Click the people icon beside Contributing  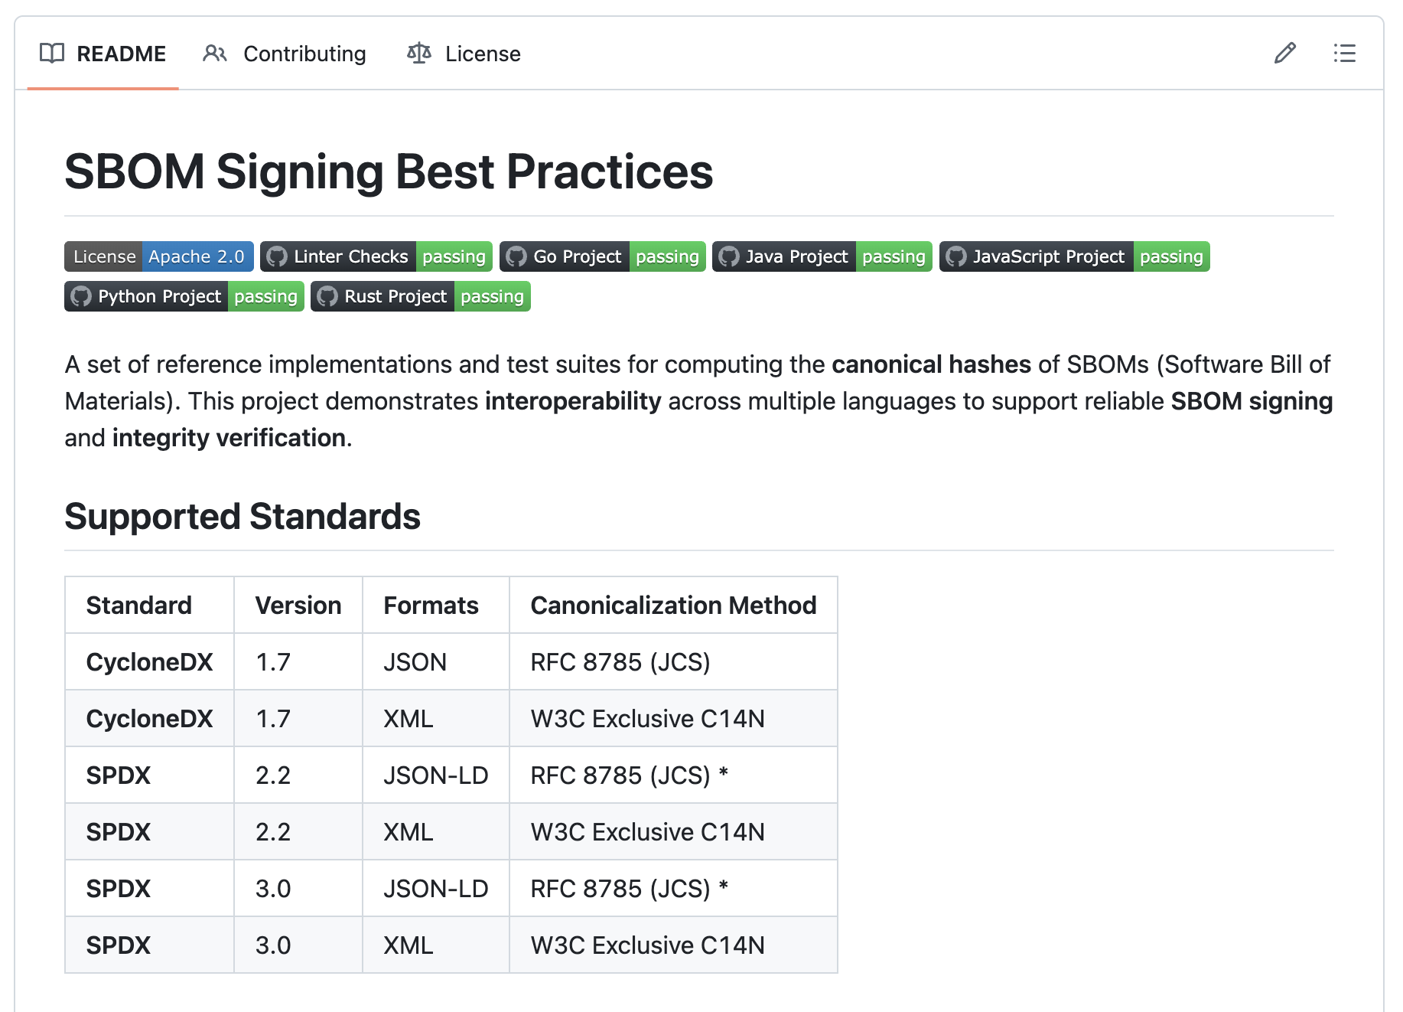coord(215,53)
